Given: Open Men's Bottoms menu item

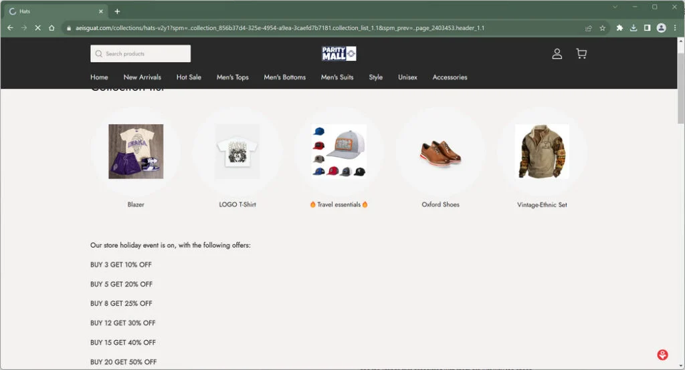Looking at the screenshot, I should pyautogui.click(x=285, y=77).
